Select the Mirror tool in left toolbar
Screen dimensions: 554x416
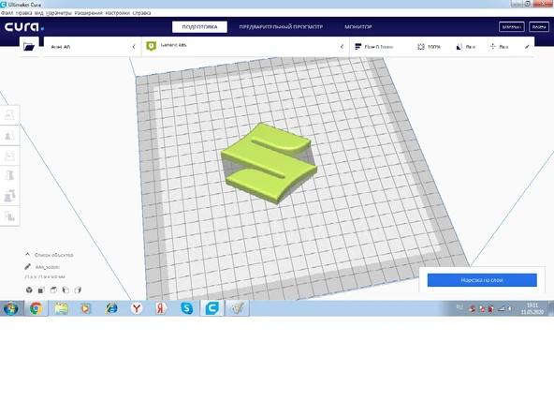coord(9,175)
